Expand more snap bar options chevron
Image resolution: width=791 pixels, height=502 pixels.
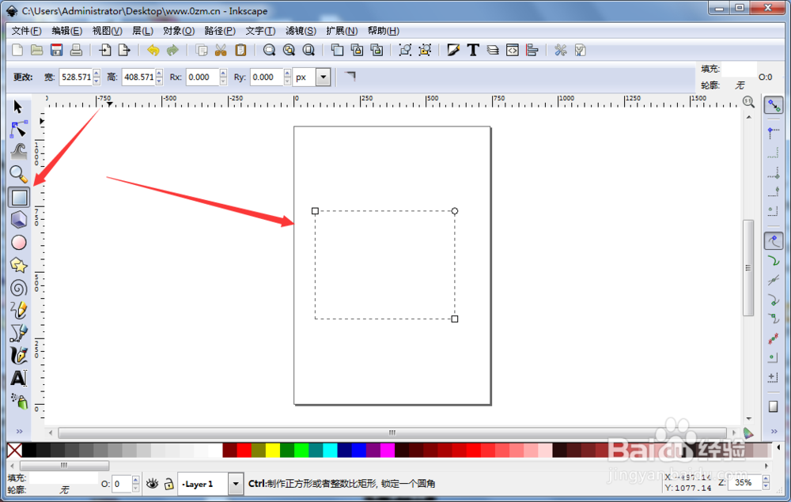coord(774,431)
